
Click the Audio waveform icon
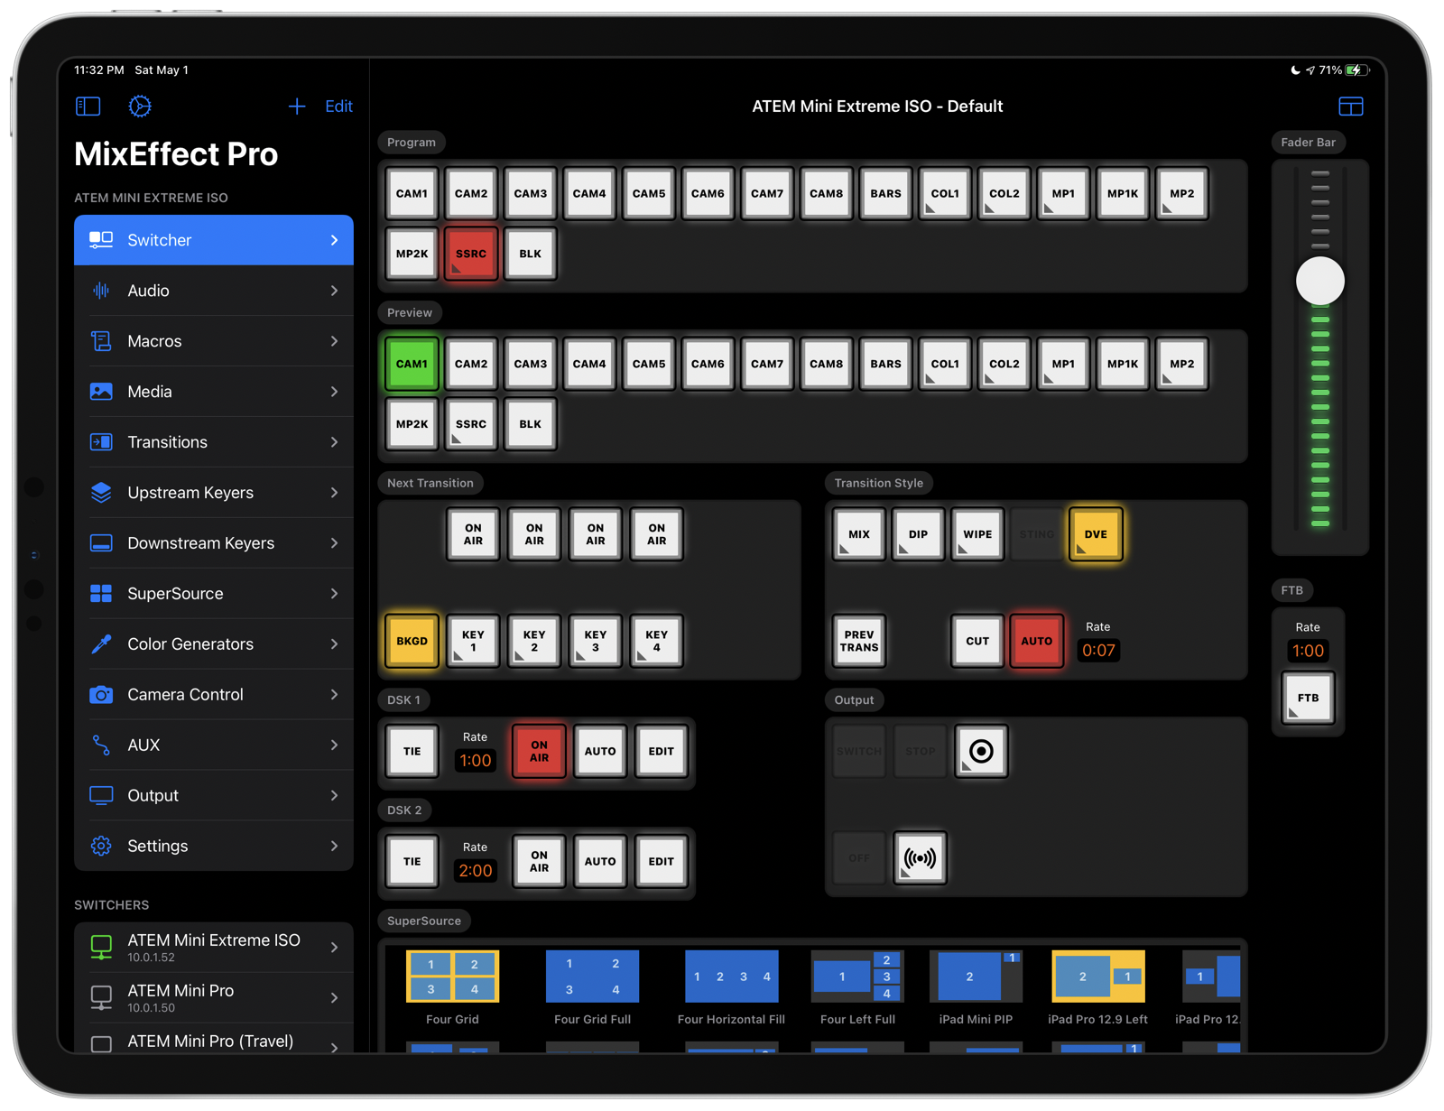coord(101,291)
